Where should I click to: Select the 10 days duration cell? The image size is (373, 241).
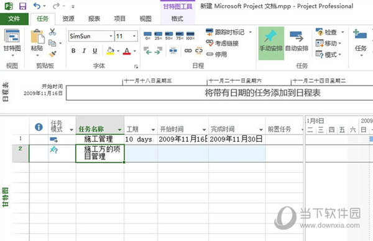click(141, 139)
